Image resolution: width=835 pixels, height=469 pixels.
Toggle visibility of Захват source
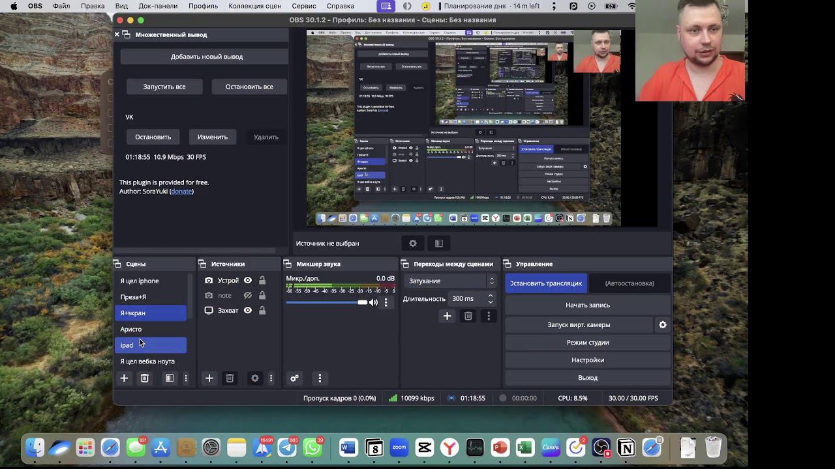click(248, 310)
